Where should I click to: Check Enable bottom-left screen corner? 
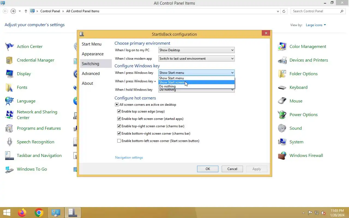(119, 141)
